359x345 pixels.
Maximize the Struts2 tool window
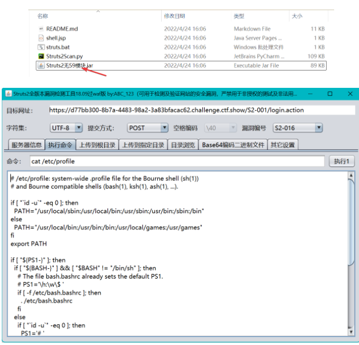(x=330, y=94)
